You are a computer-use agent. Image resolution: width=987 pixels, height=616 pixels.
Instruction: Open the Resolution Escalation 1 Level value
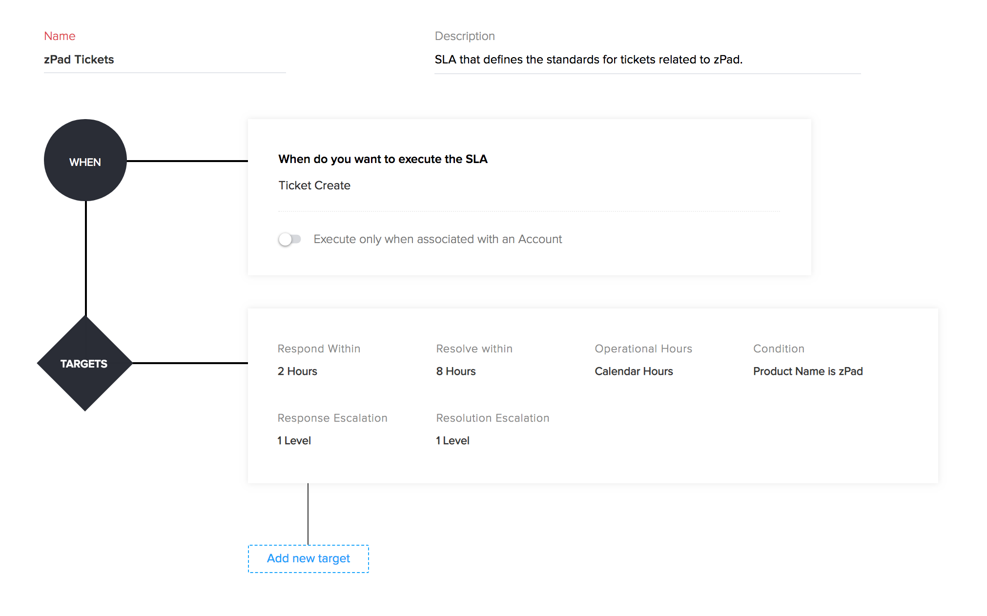click(452, 441)
